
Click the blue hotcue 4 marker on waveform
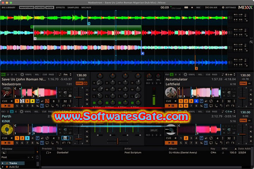point(143,54)
